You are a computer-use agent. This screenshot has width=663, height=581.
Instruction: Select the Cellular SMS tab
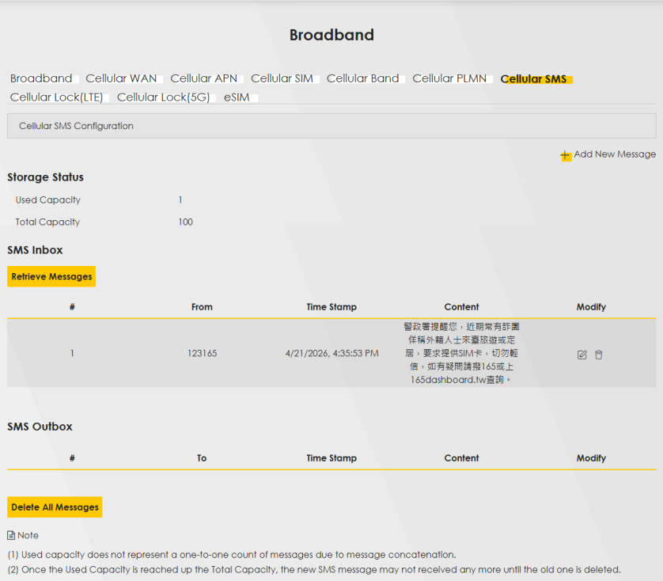click(533, 78)
